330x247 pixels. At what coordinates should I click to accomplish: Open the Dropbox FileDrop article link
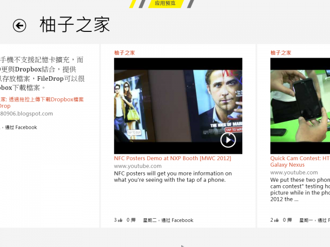click(42, 102)
